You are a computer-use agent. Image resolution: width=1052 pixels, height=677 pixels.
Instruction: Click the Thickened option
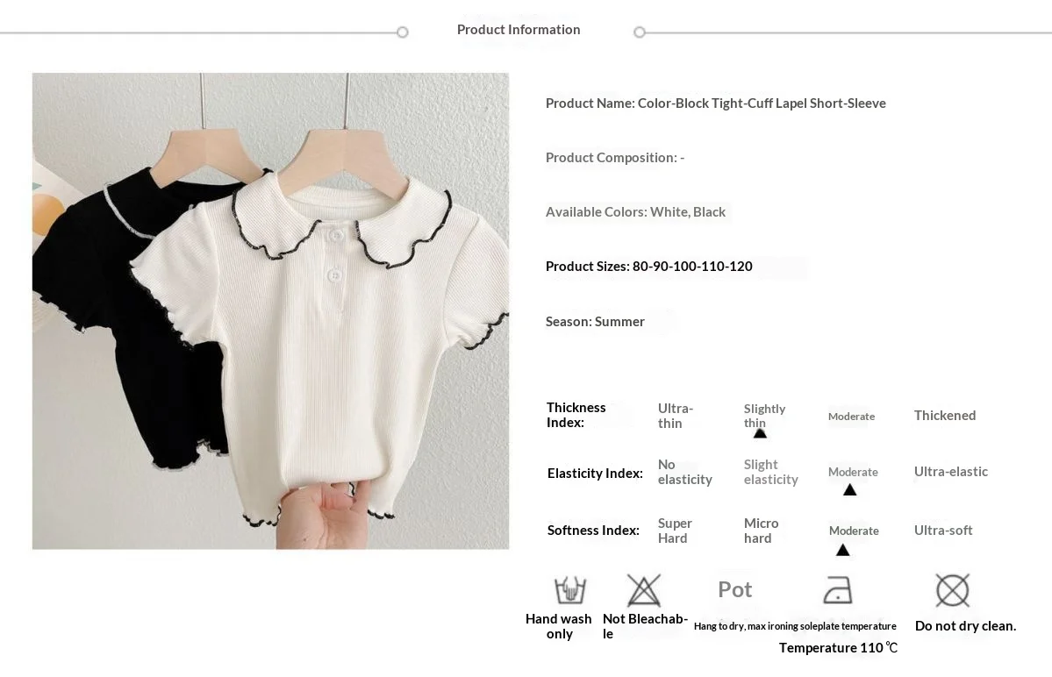[x=945, y=416]
